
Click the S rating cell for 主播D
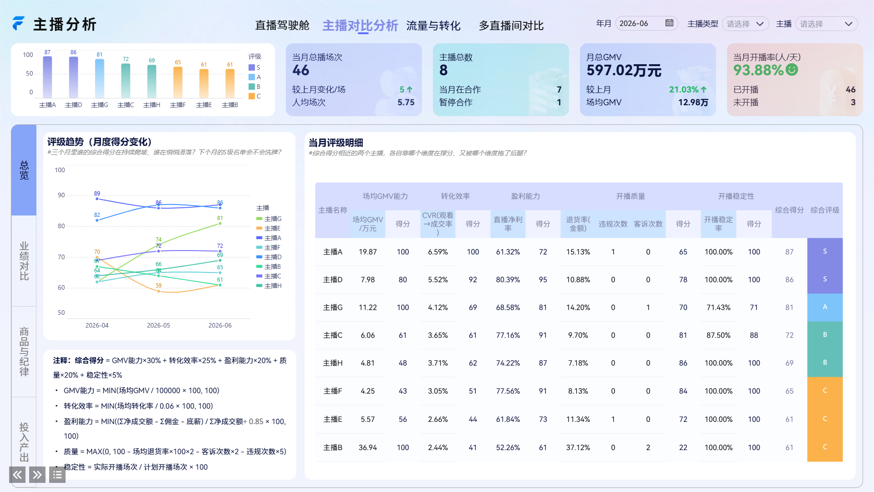(825, 279)
